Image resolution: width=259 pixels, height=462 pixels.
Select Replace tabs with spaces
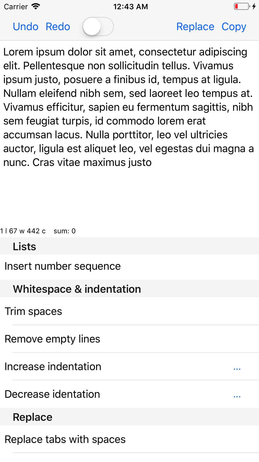(x=129, y=439)
